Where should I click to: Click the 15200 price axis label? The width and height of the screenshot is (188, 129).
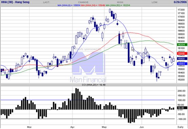click(181, 80)
